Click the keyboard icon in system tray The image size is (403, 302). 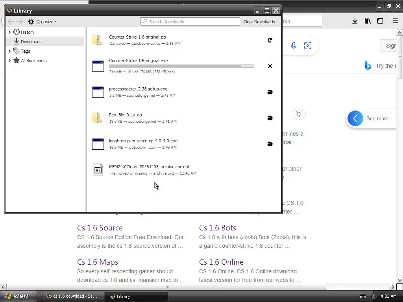[362, 296]
